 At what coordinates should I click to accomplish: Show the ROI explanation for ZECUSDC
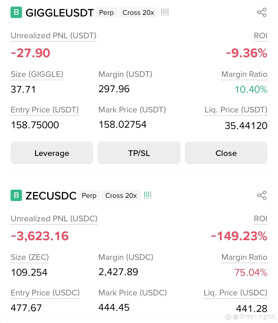click(x=260, y=219)
